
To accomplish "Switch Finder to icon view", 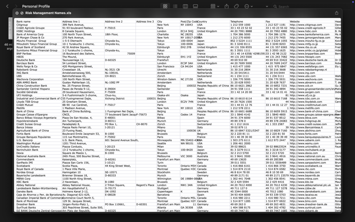I will point(165,6).
